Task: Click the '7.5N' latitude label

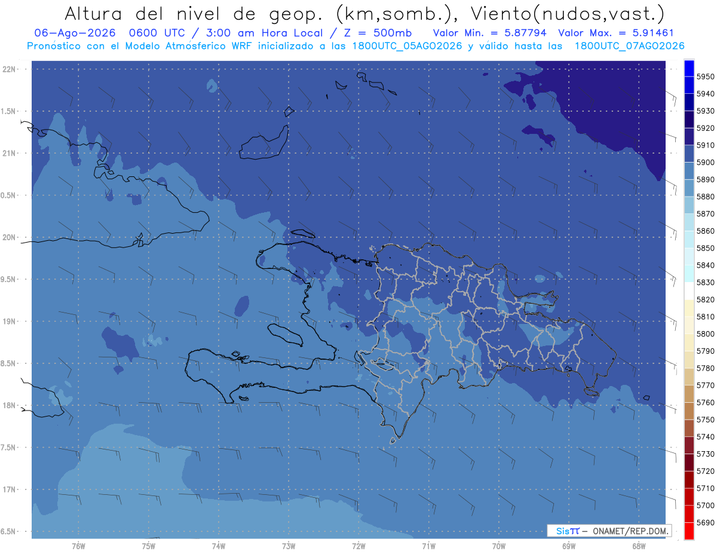Action: (9, 447)
